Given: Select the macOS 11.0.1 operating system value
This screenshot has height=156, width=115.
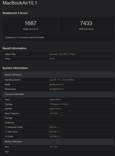Looking at the screenshot, I should click(x=62, y=80).
